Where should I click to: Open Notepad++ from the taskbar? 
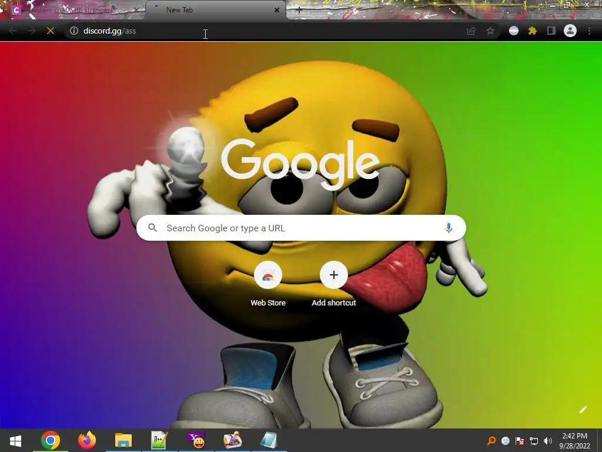coord(159,440)
